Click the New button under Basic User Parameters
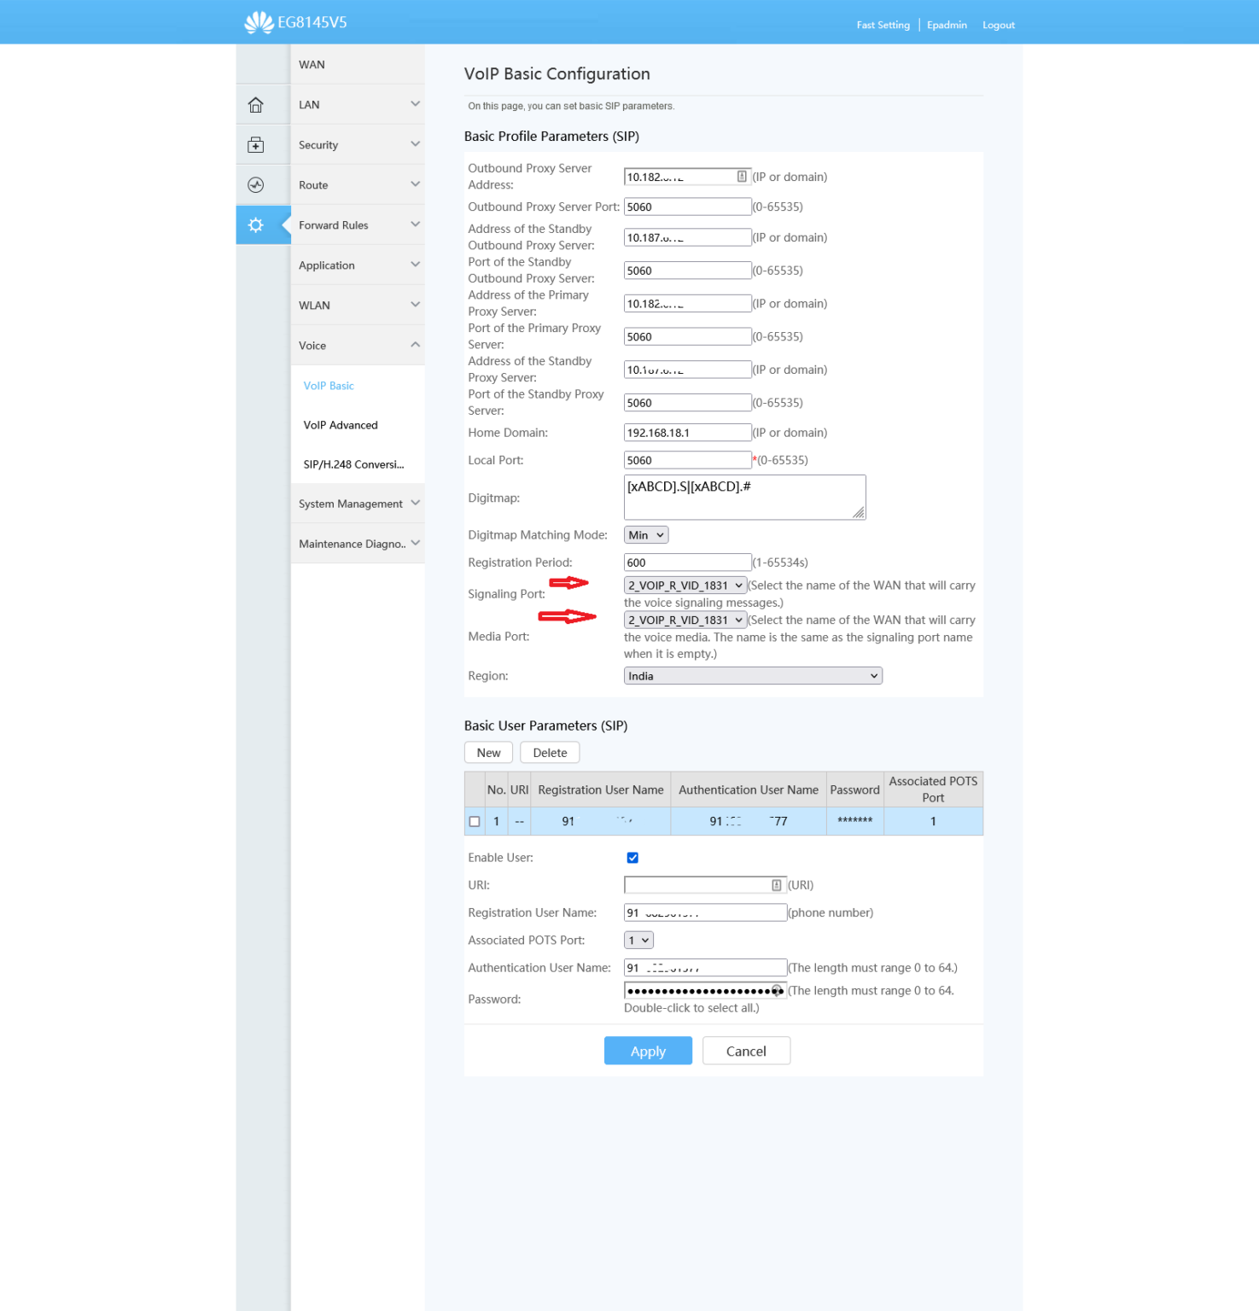This screenshot has width=1259, height=1311. coord(487,752)
